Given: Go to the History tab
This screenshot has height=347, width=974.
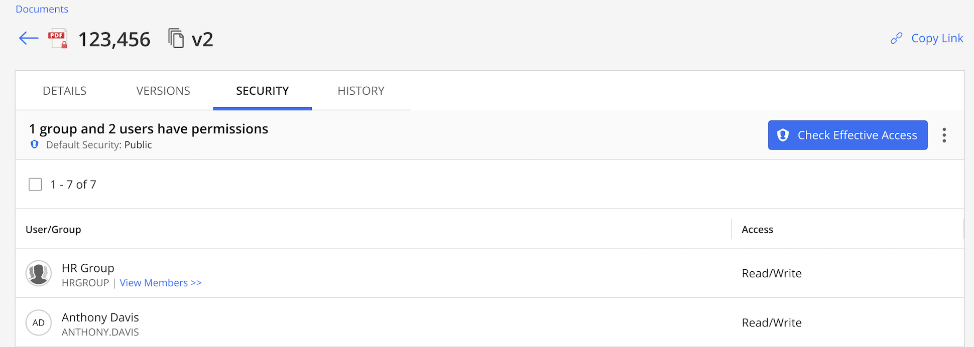Looking at the screenshot, I should click(x=361, y=91).
